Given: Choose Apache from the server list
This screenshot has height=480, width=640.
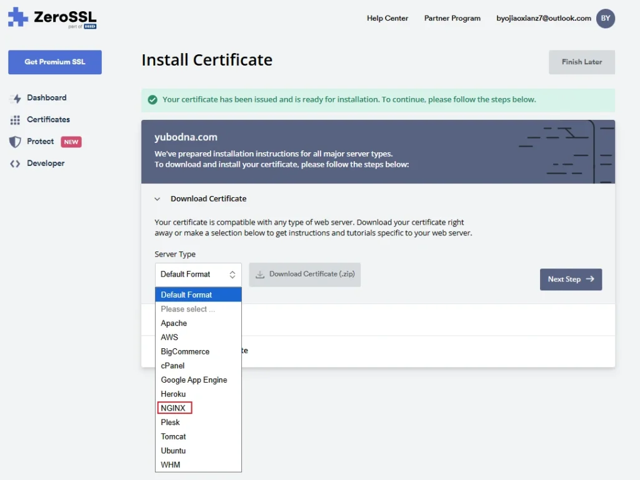Looking at the screenshot, I should coord(174,323).
